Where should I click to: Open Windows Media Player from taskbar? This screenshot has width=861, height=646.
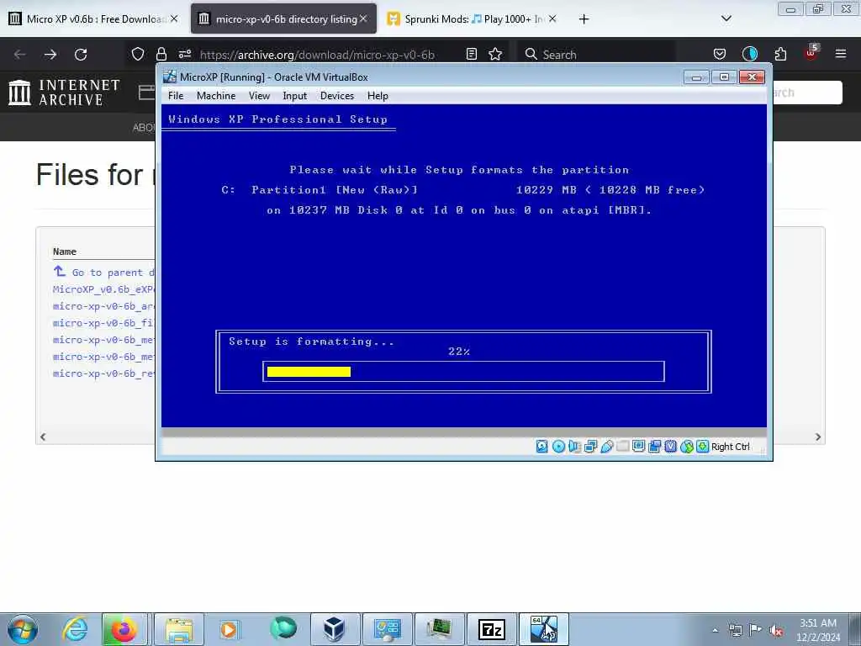click(229, 629)
